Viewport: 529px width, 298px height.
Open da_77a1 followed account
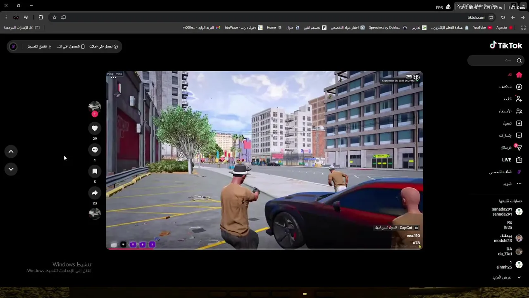pos(510,251)
